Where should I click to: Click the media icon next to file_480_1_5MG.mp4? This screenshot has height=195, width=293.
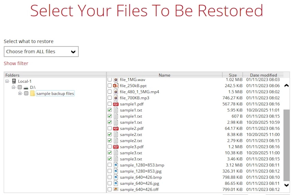tap(116, 92)
